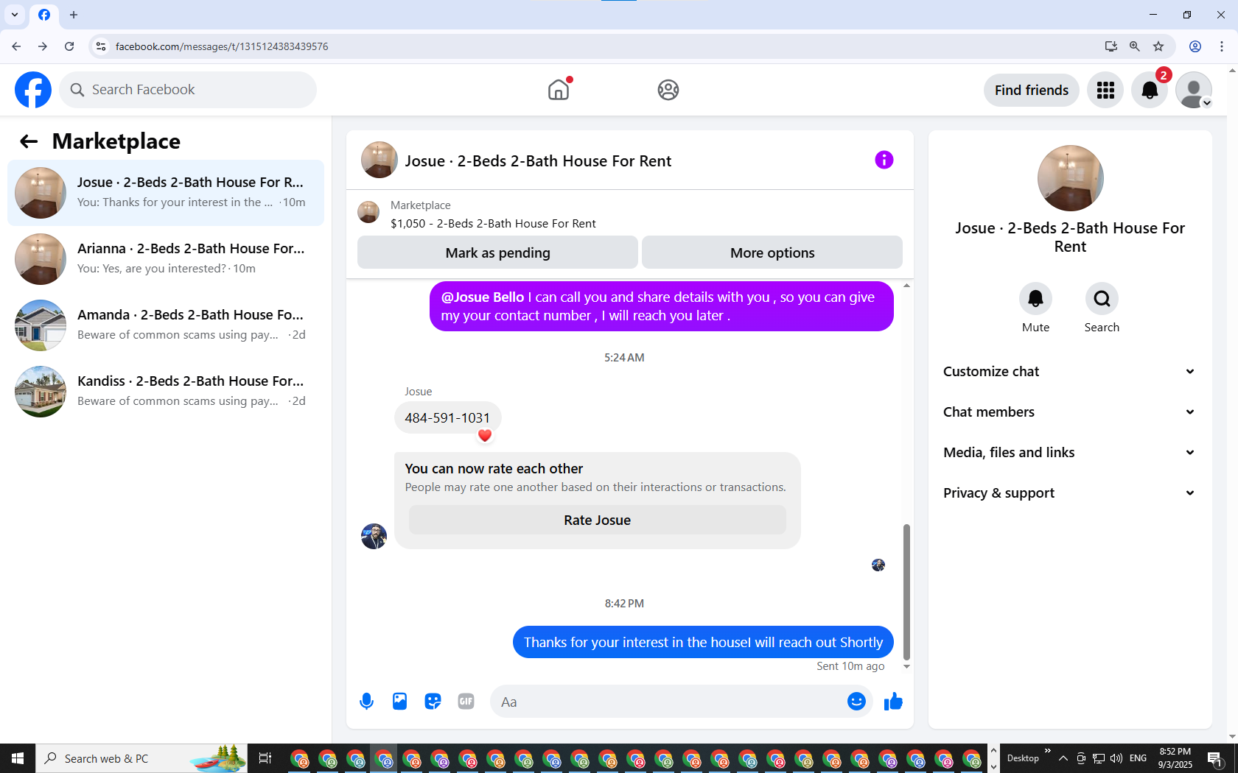Search within the conversation

tap(1102, 298)
